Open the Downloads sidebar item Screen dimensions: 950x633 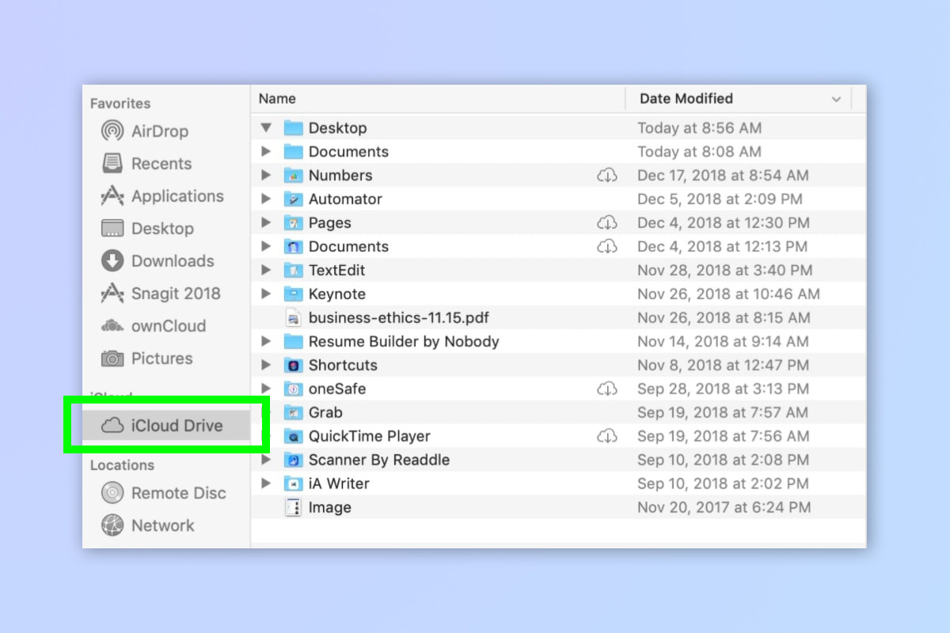click(x=172, y=261)
